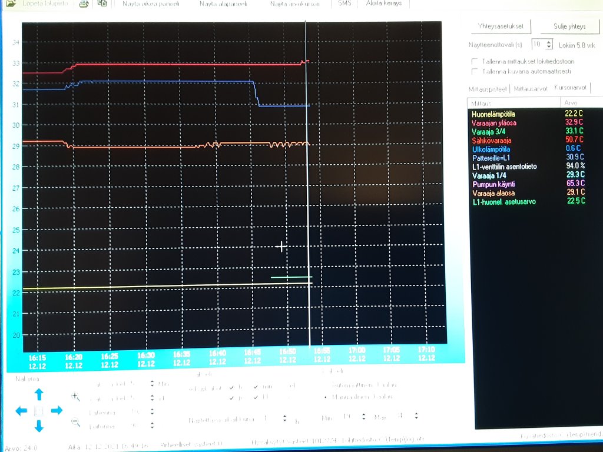
Task: Click the zoom in magnifier icon
Action: point(75,397)
